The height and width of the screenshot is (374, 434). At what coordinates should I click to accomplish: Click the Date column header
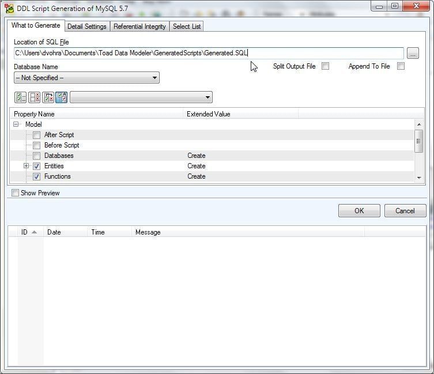65,232
